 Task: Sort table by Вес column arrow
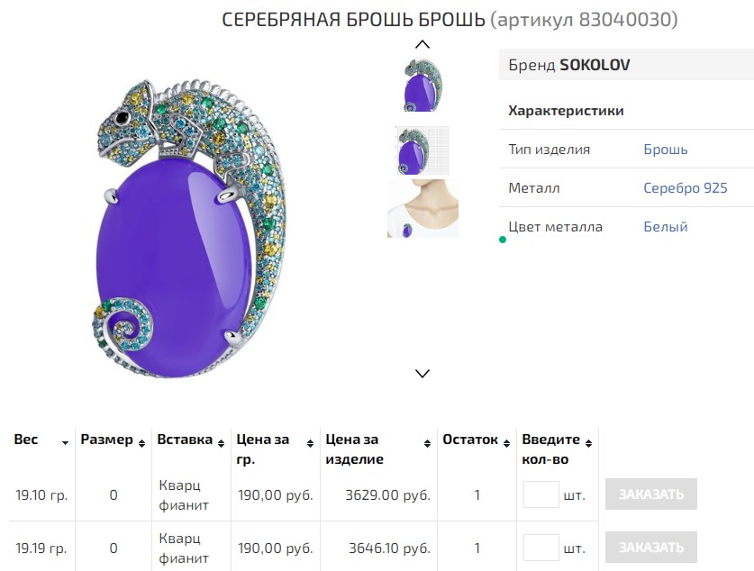click(65, 442)
